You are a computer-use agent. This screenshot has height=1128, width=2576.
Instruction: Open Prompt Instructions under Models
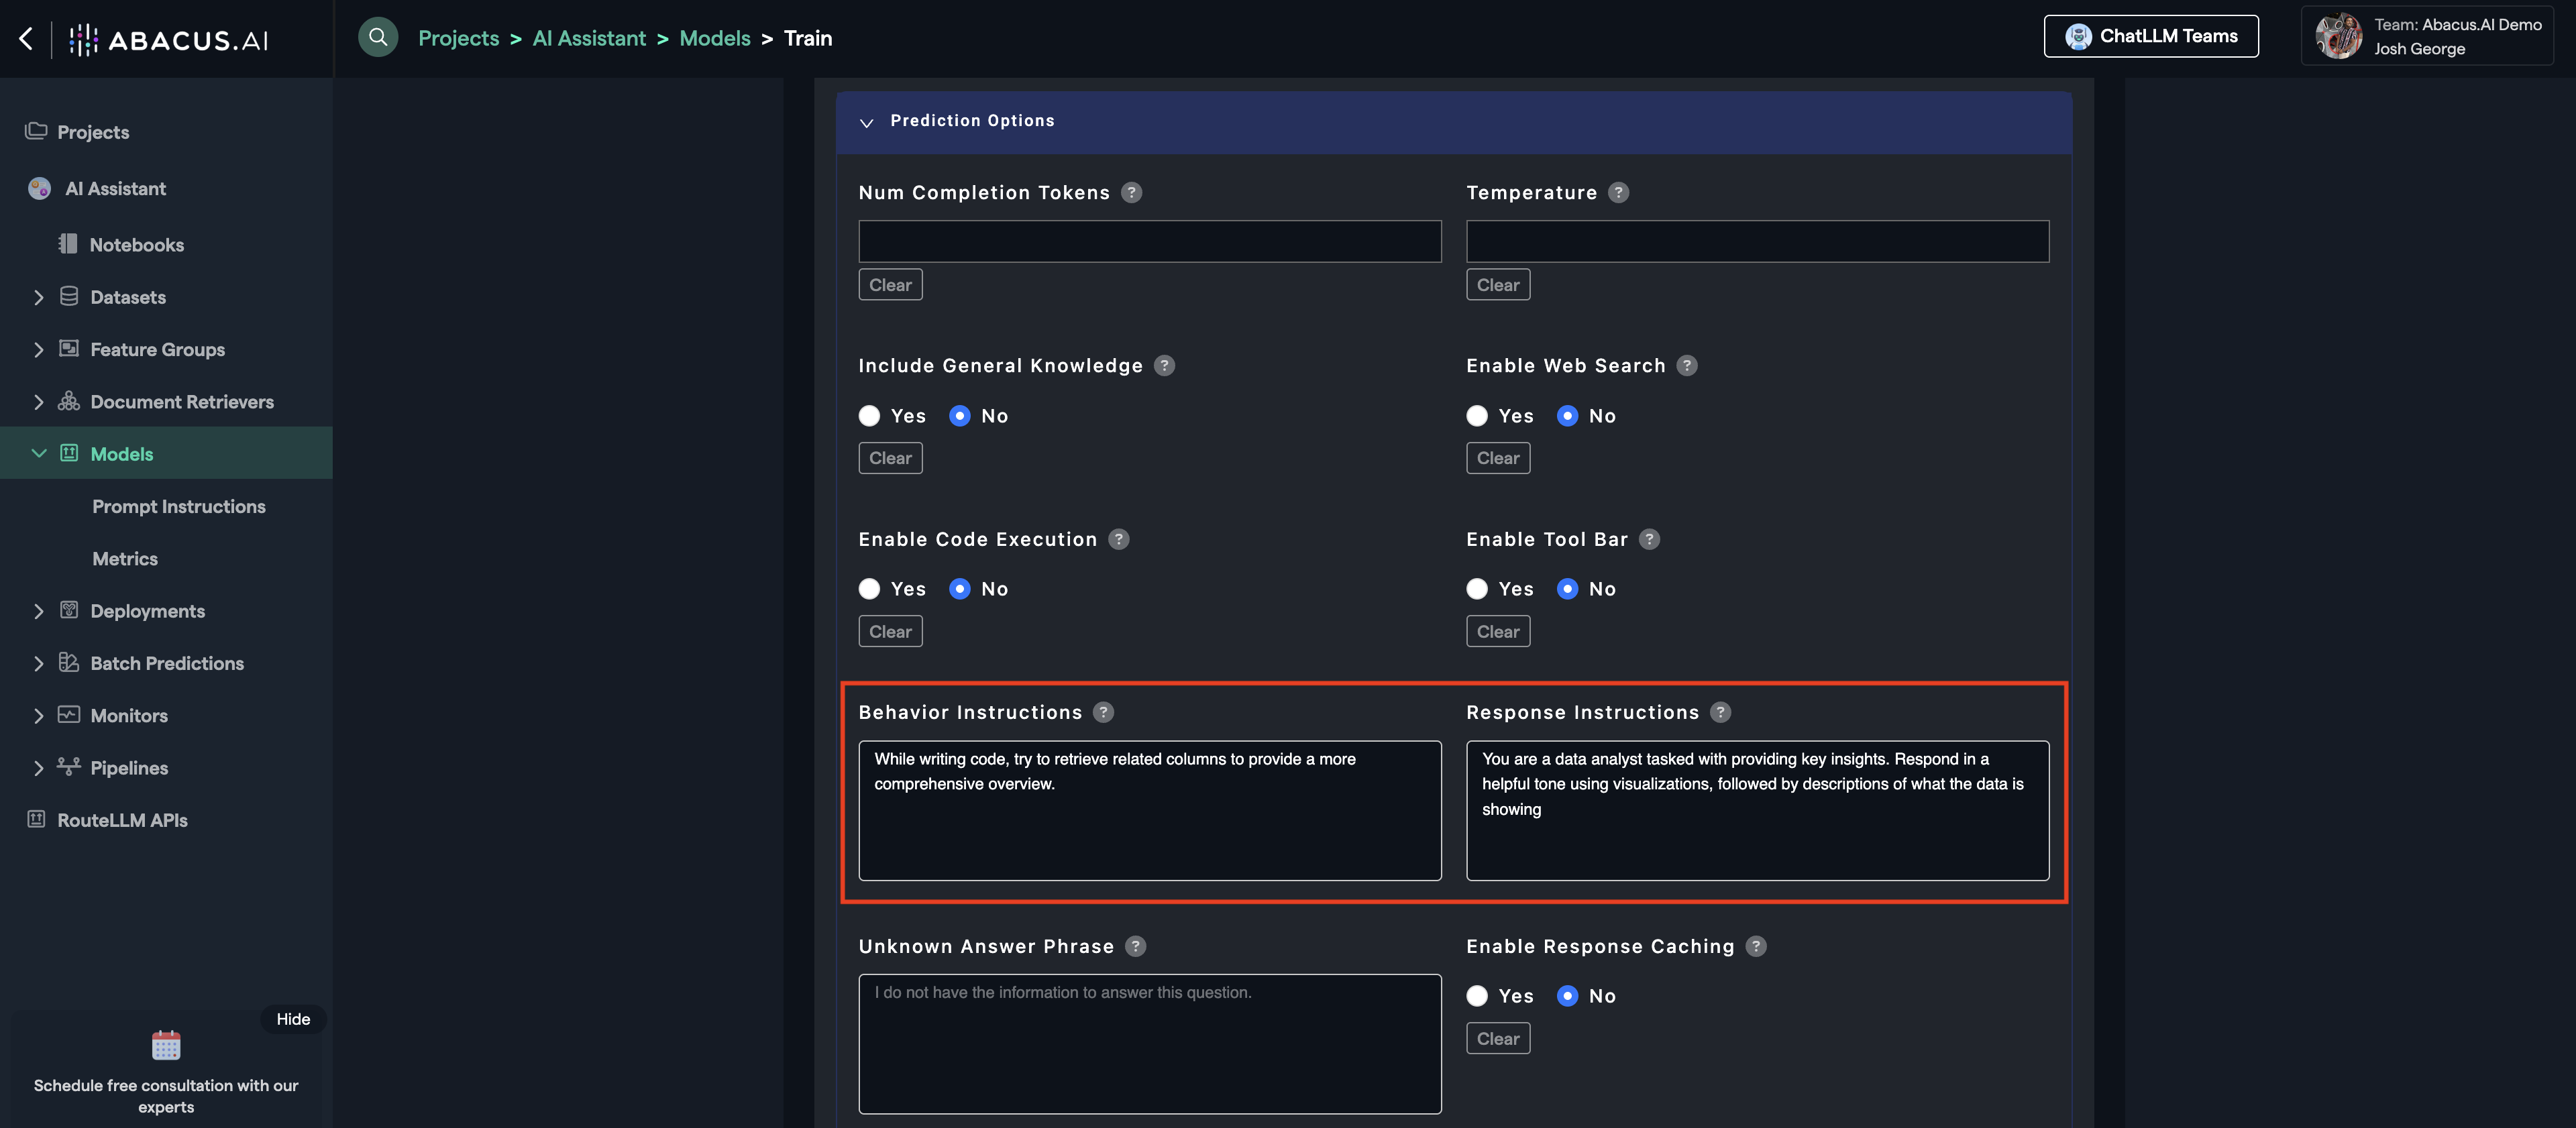click(179, 506)
